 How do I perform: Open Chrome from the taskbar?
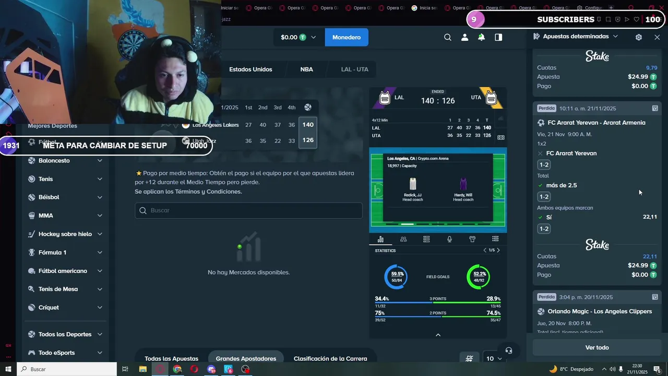click(x=177, y=369)
